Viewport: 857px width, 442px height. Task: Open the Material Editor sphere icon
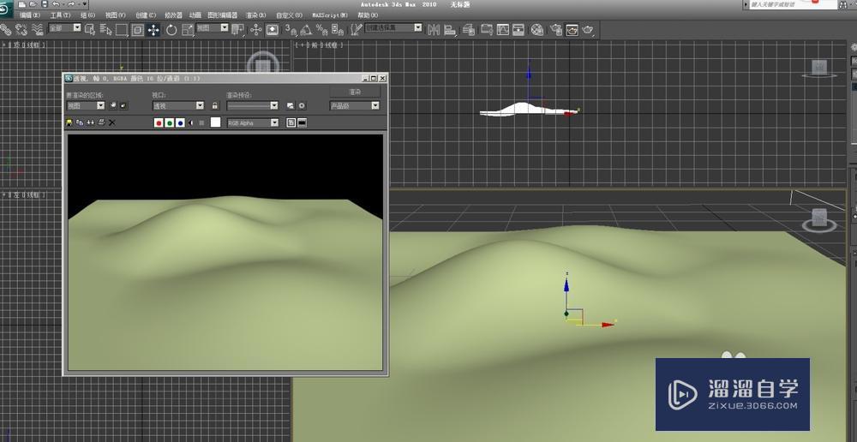(536, 29)
